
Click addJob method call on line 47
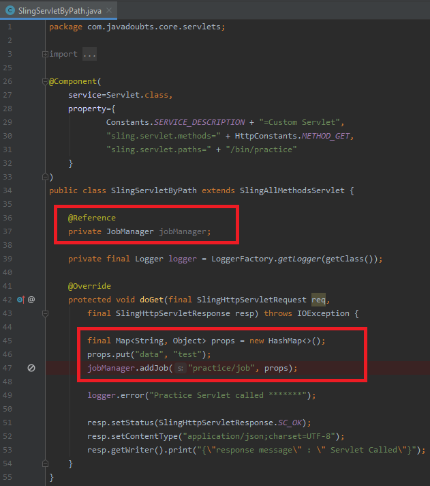click(x=154, y=368)
